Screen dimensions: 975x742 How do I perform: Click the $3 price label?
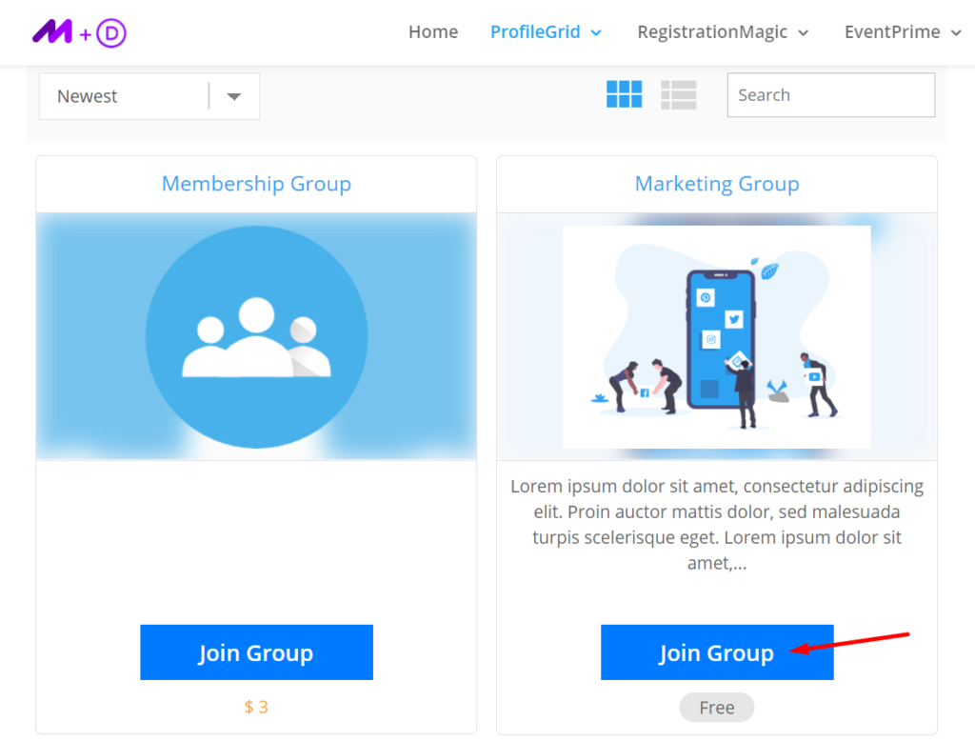click(x=256, y=707)
